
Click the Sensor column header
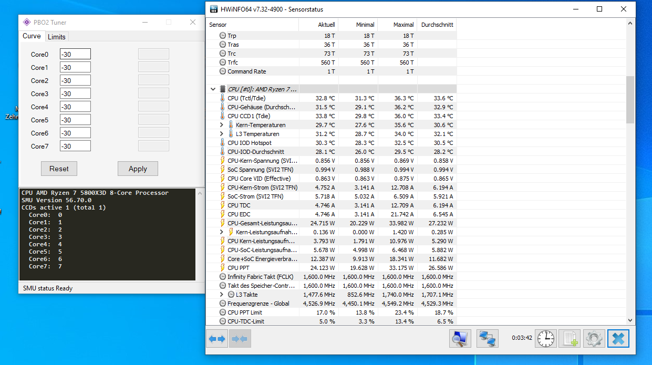click(252, 25)
